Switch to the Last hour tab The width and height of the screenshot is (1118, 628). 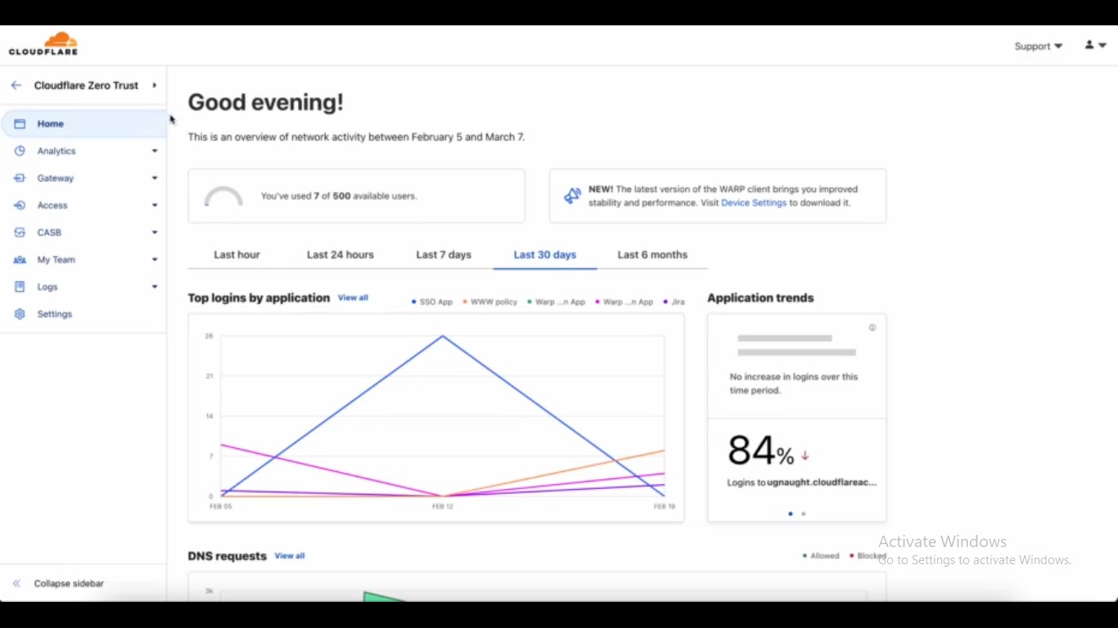(237, 255)
